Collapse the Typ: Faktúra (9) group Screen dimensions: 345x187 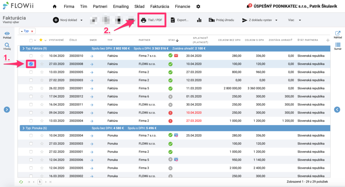coord(24,48)
